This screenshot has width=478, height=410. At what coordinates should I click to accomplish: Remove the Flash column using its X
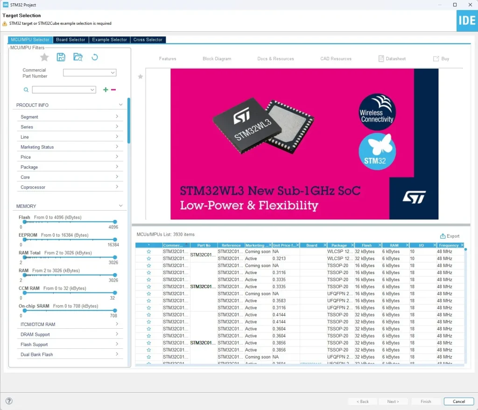380,245
